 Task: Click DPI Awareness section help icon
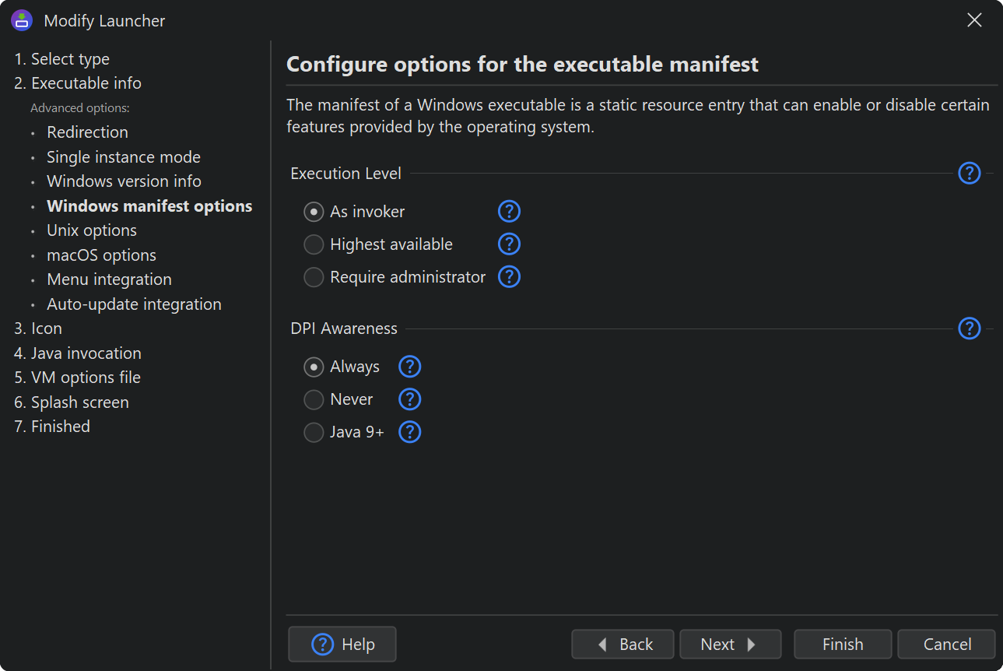click(x=969, y=328)
